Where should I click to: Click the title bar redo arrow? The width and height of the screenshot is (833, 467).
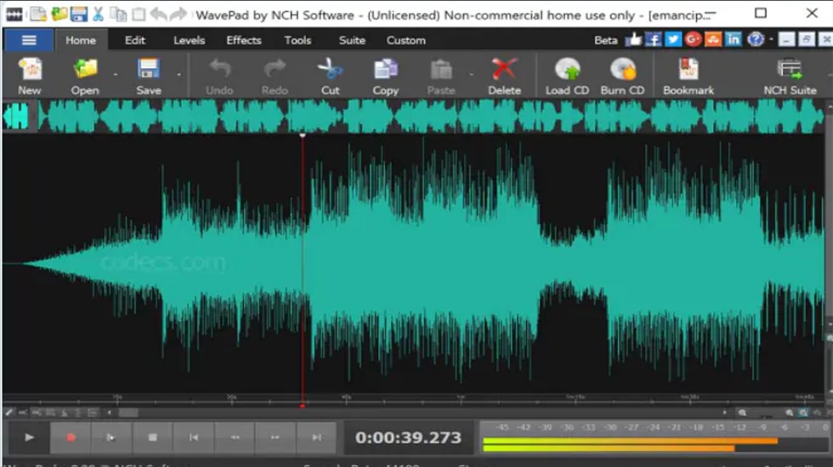point(179,14)
